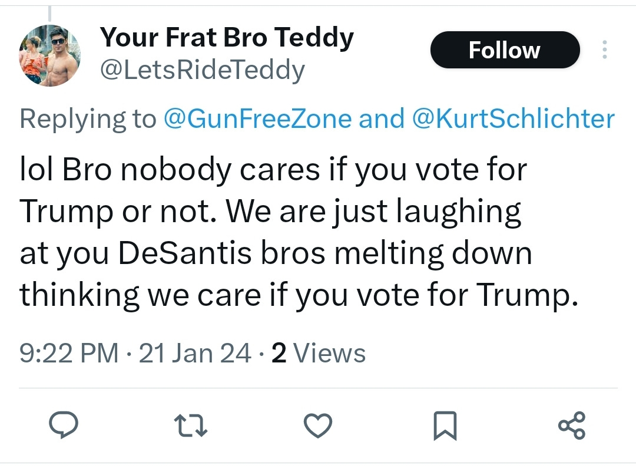Follow Your Frat Bro Teddy
636x475 pixels.
pos(505,50)
